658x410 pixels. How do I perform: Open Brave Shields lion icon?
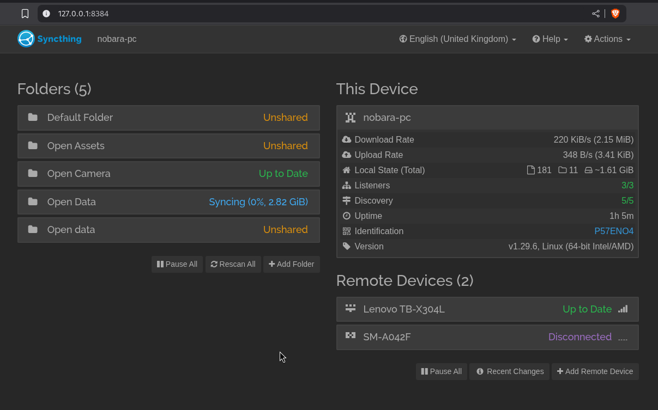pos(615,14)
